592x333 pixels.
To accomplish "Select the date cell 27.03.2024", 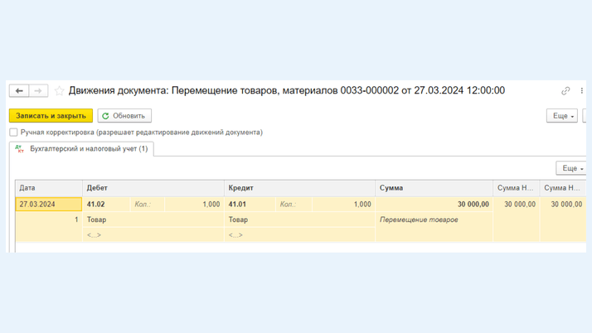I will point(49,204).
